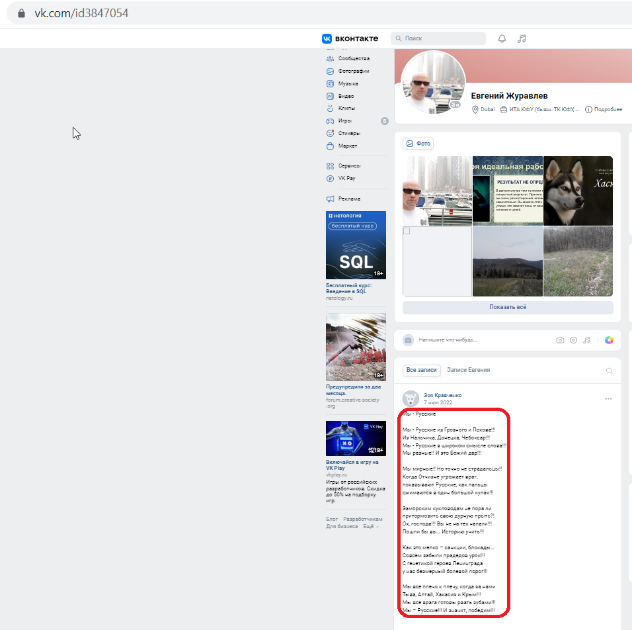Open the Блог footer link
Screen dimensions: 632x630
332,519
